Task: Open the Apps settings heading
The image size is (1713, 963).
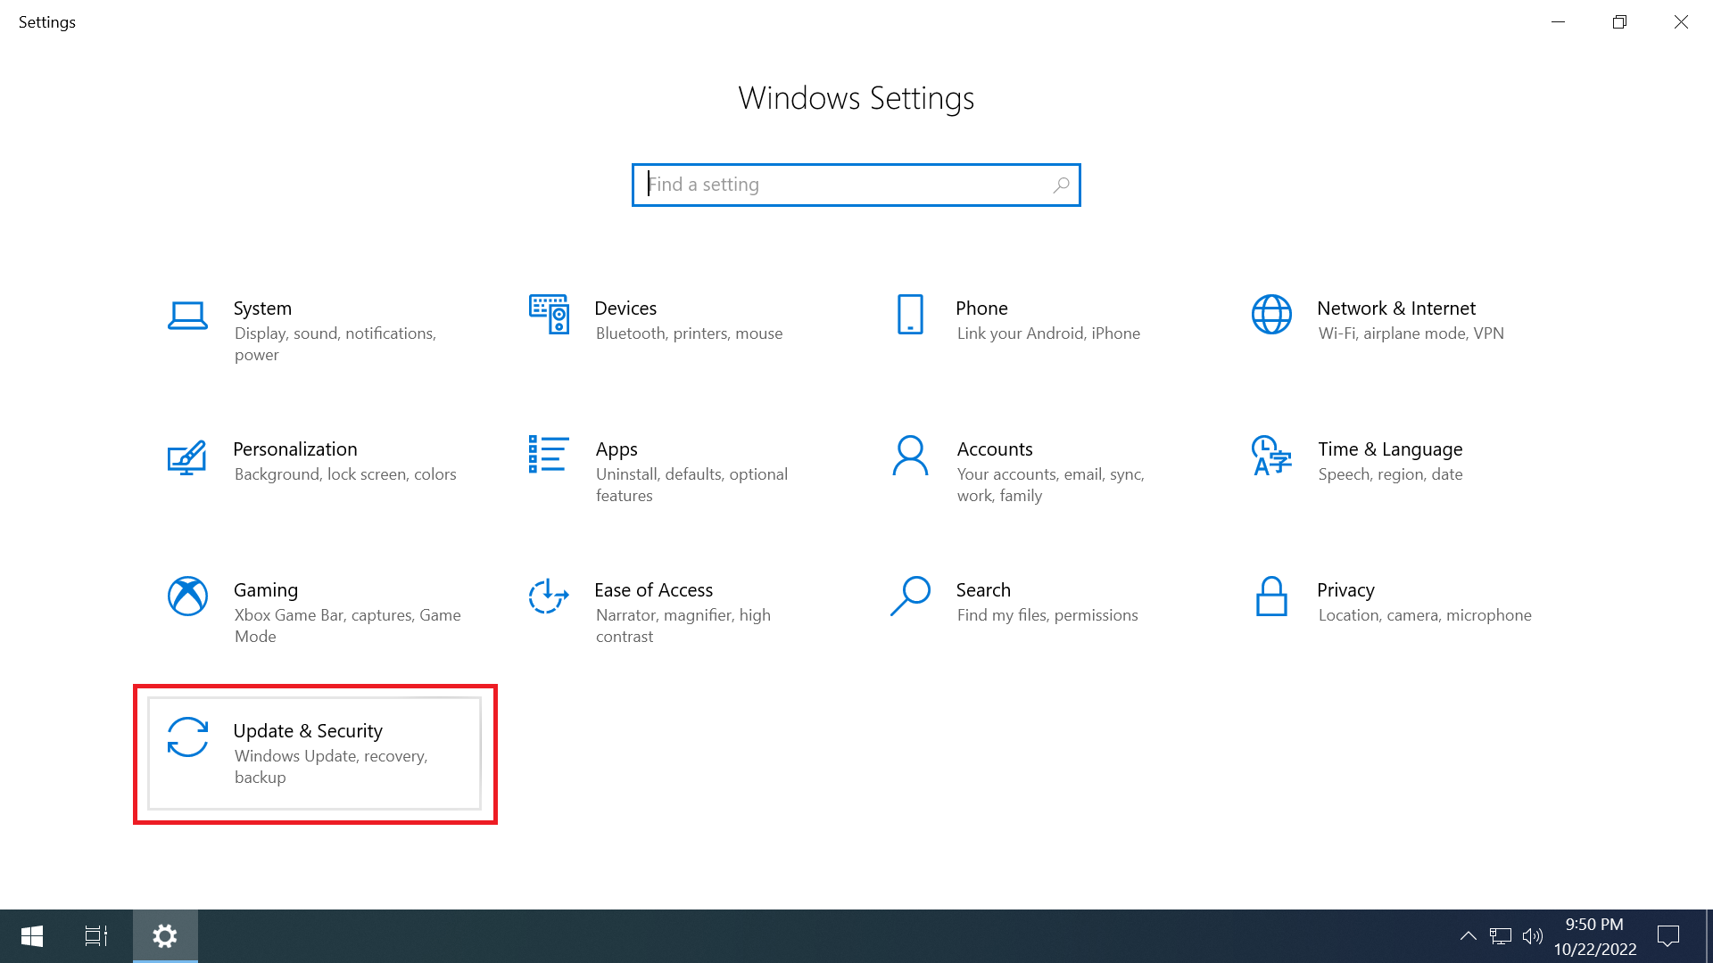Action: [x=617, y=449]
